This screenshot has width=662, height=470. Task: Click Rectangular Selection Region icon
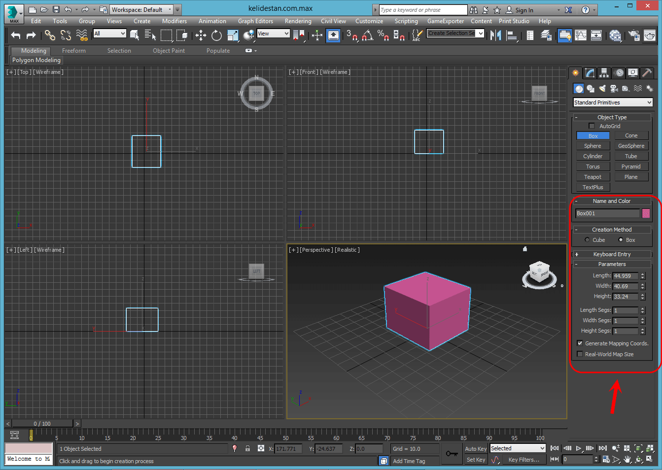(166, 35)
